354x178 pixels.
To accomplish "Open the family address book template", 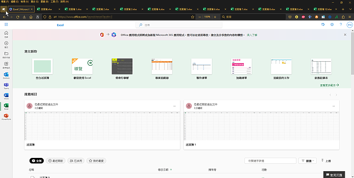I will [321, 66].
